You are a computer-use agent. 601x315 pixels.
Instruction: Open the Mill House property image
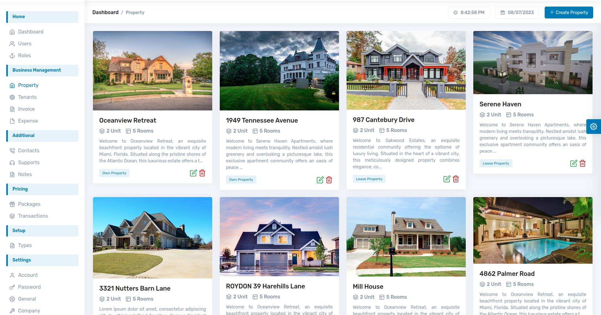pos(406,237)
